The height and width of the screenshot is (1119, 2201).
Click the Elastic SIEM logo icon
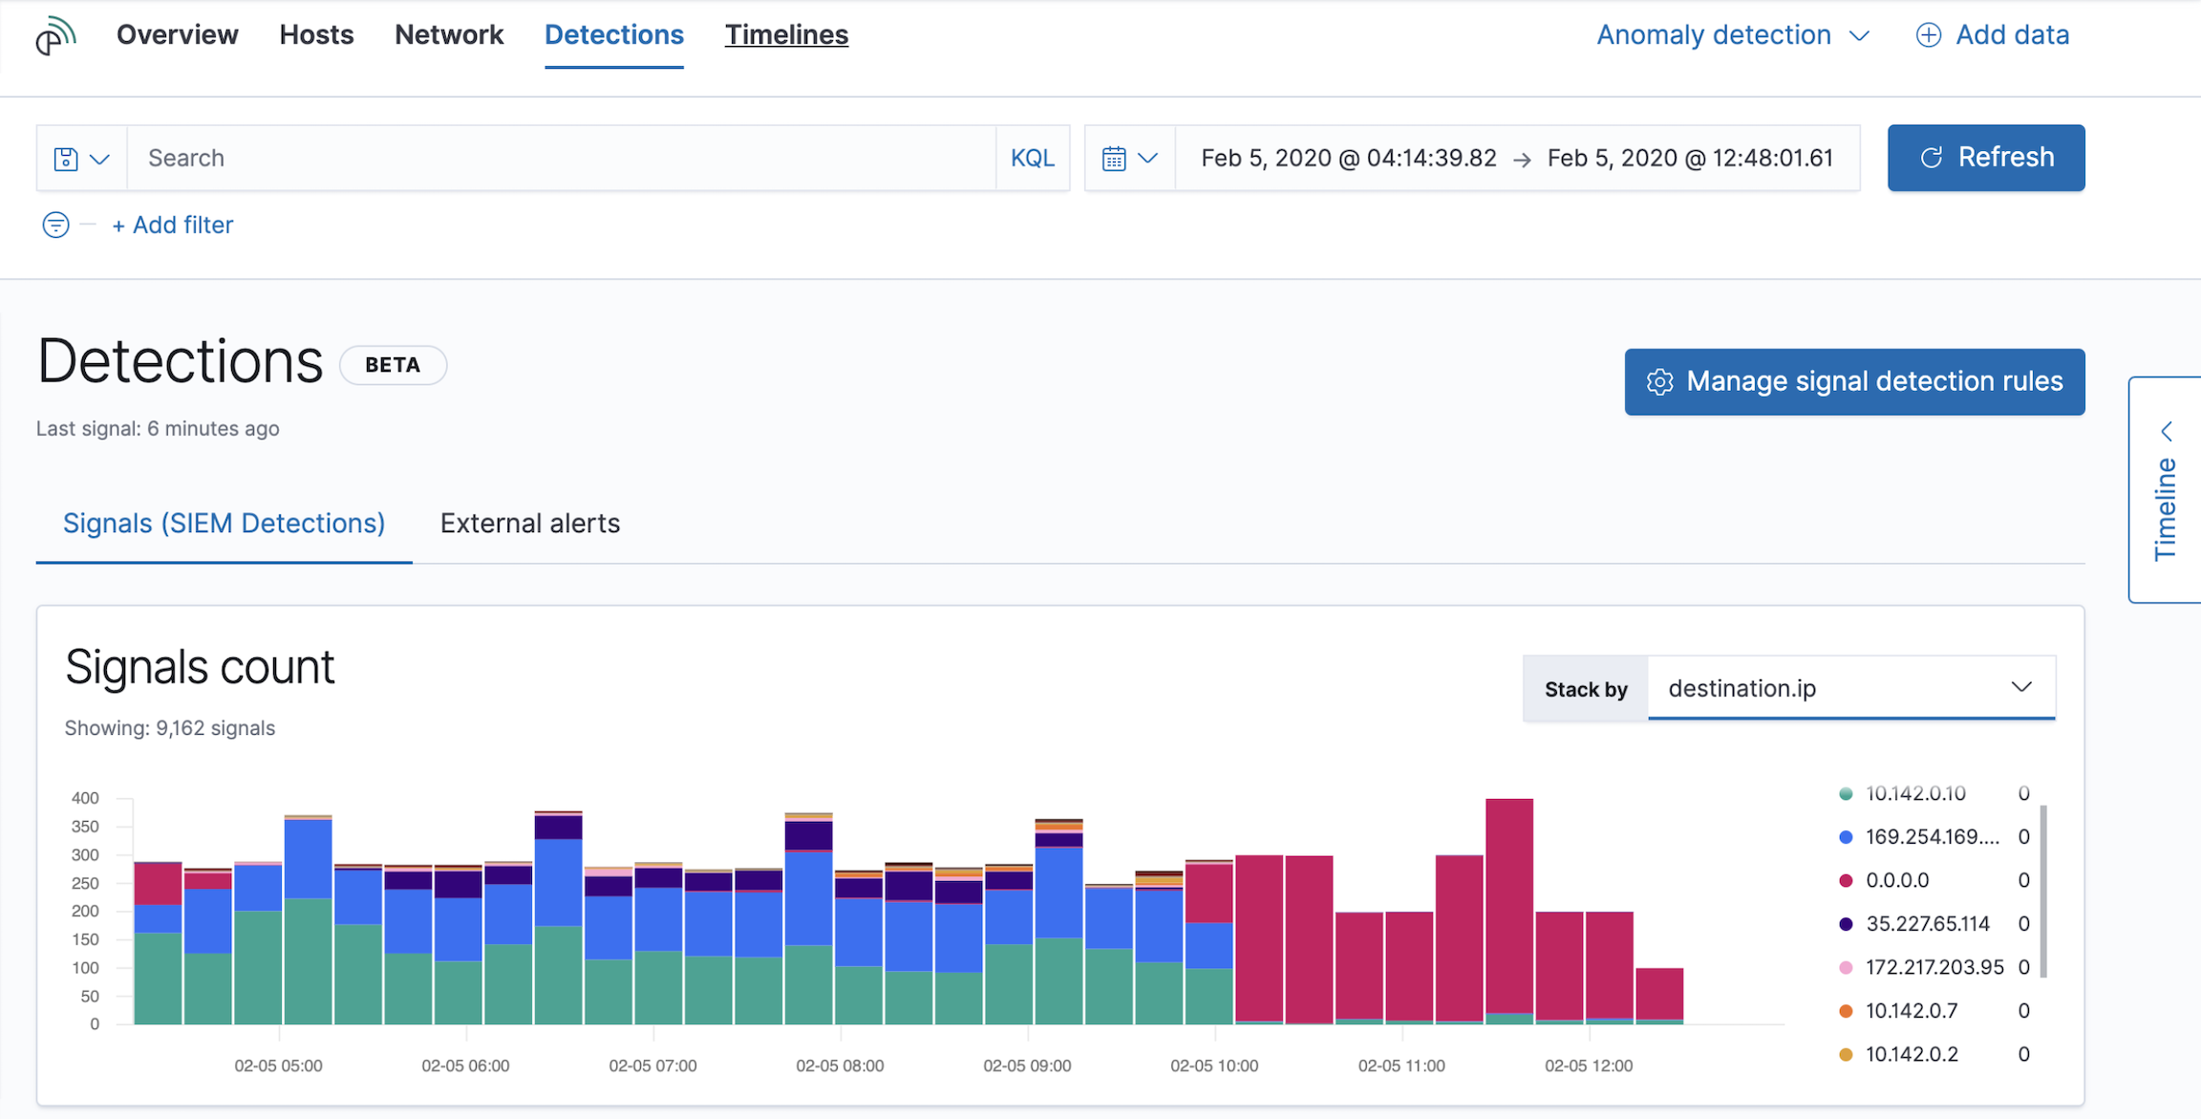coord(54,36)
